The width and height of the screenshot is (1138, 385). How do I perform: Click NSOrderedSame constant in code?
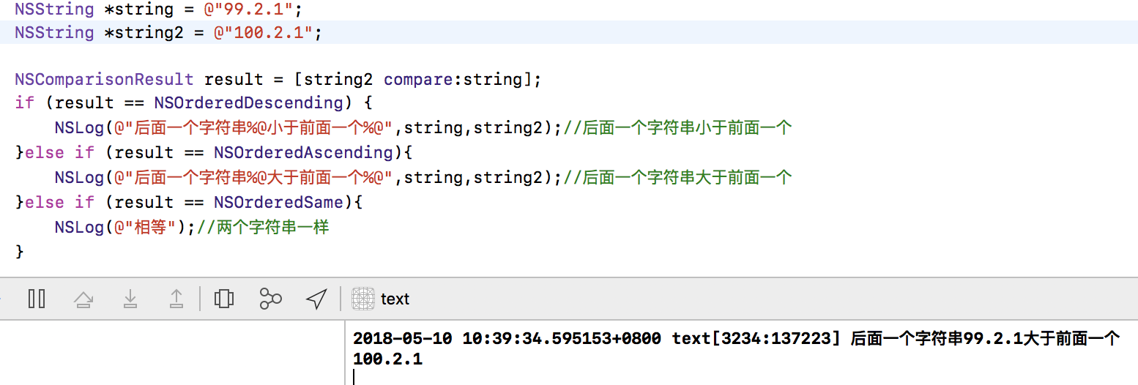(278, 202)
